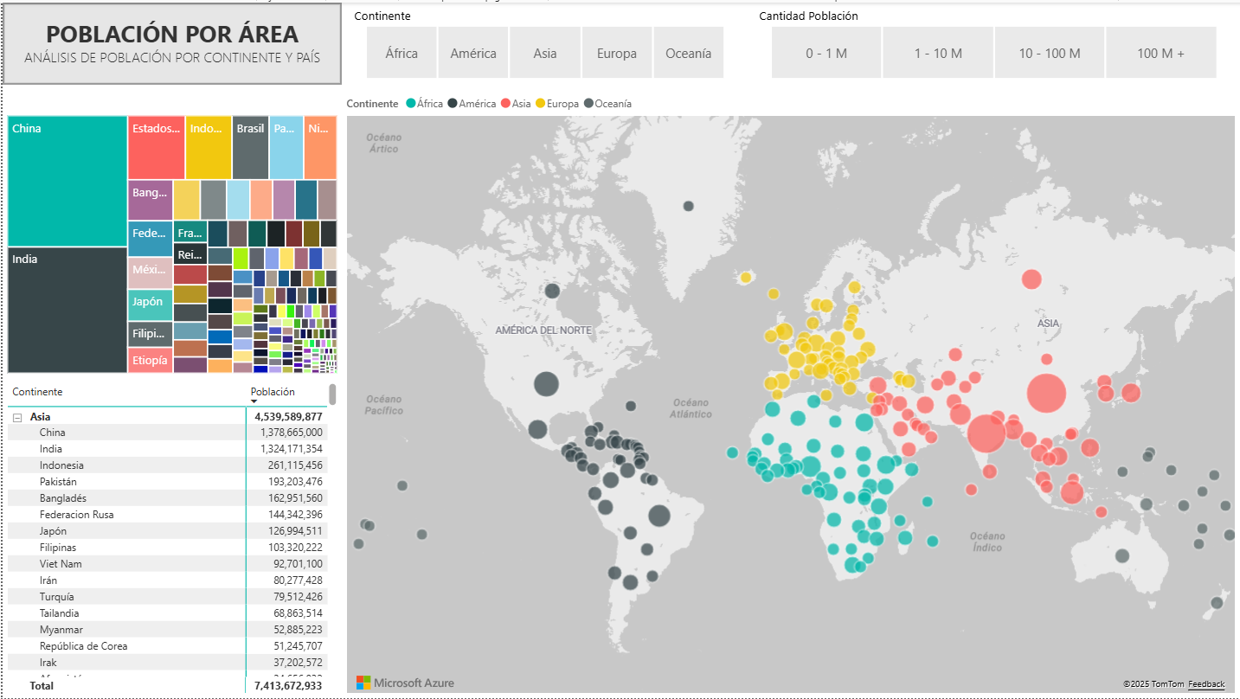Open the Feedback link on the map
This screenshot has height=699, width=1240.
(1205, 684)
